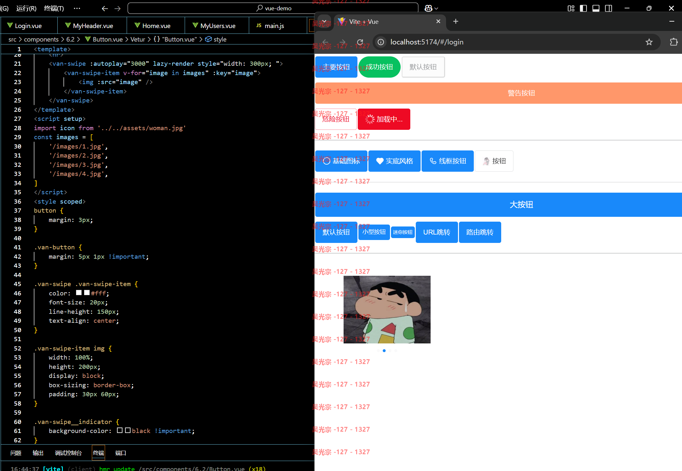The image size is (682, 471).
Task: Click the green 成功按钮 button
Action: pyautogui.click(x=379, y=67)
